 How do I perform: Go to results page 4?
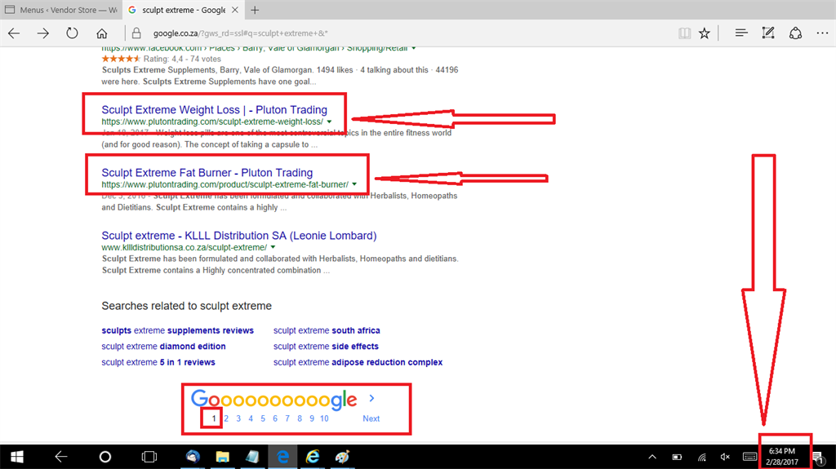pos(251,419)
